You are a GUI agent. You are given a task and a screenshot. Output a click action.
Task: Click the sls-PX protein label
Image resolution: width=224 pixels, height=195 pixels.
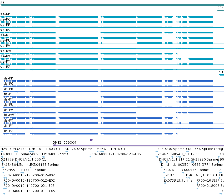8,121
